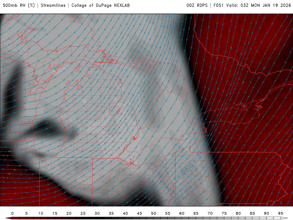
Task: Click the 75 legend label
Action: point(224,213)
